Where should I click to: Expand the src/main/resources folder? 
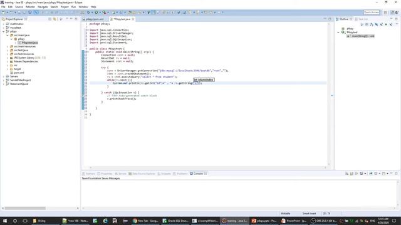point(8,46)
